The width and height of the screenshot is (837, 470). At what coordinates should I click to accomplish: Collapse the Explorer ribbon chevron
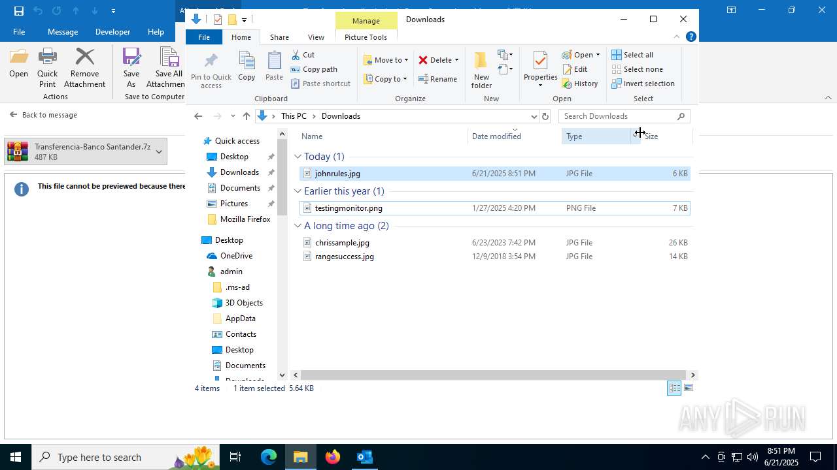(677, 37)
